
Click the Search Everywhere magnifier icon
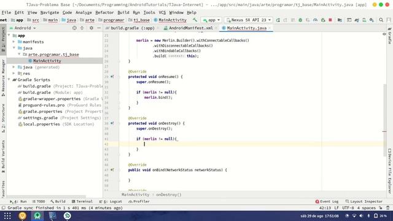(381, 20)
